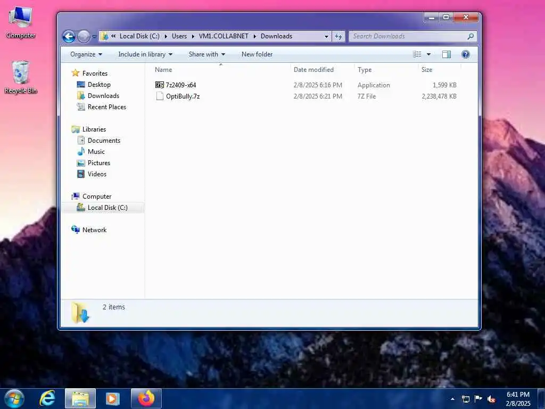545x409 pixels.
Task: Sort files by the Type column
Action: click(x=386, y=70)
